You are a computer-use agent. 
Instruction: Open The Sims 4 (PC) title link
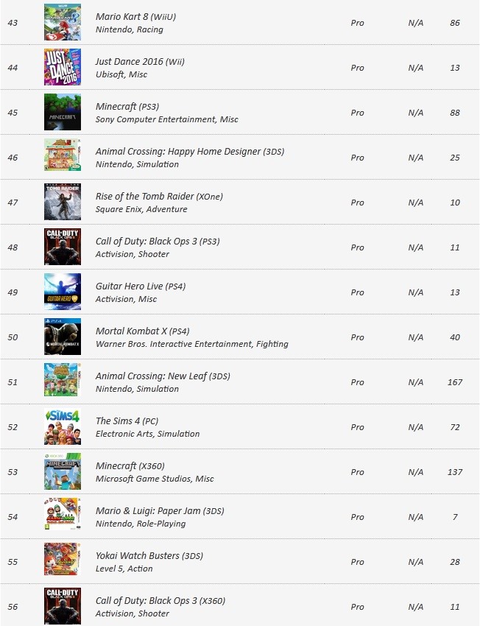point(127,421)
